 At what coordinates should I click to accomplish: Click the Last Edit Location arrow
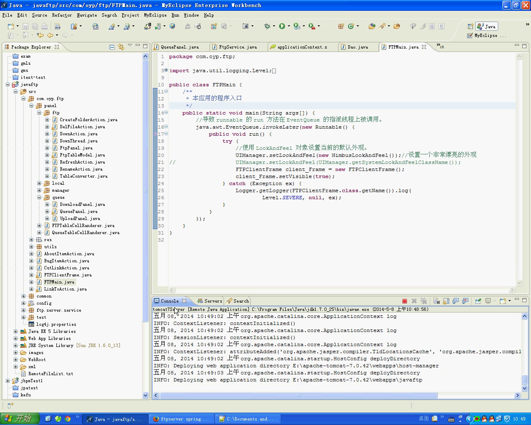(x=40, y=35)
